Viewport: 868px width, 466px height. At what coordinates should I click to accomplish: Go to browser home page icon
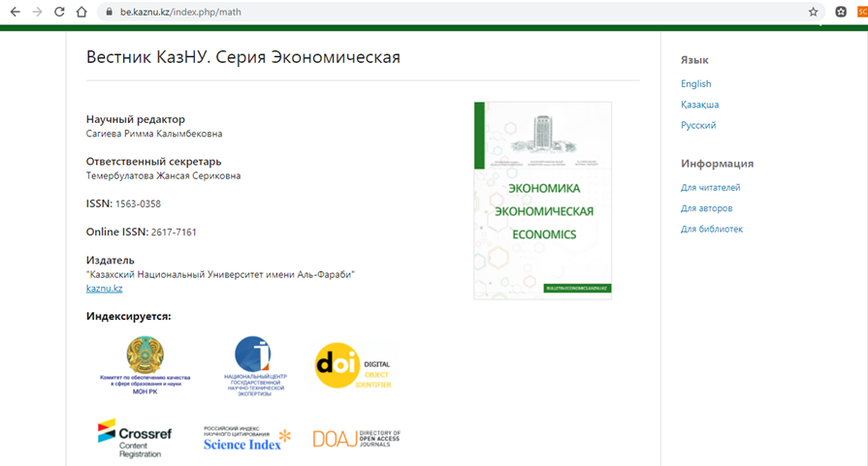point(81,12)
